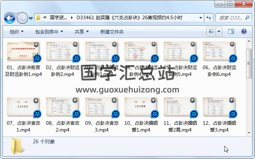The image size is (255, 159).
Task: Click the Refresh button beside address bar
Action: click(x=209, y=17)
